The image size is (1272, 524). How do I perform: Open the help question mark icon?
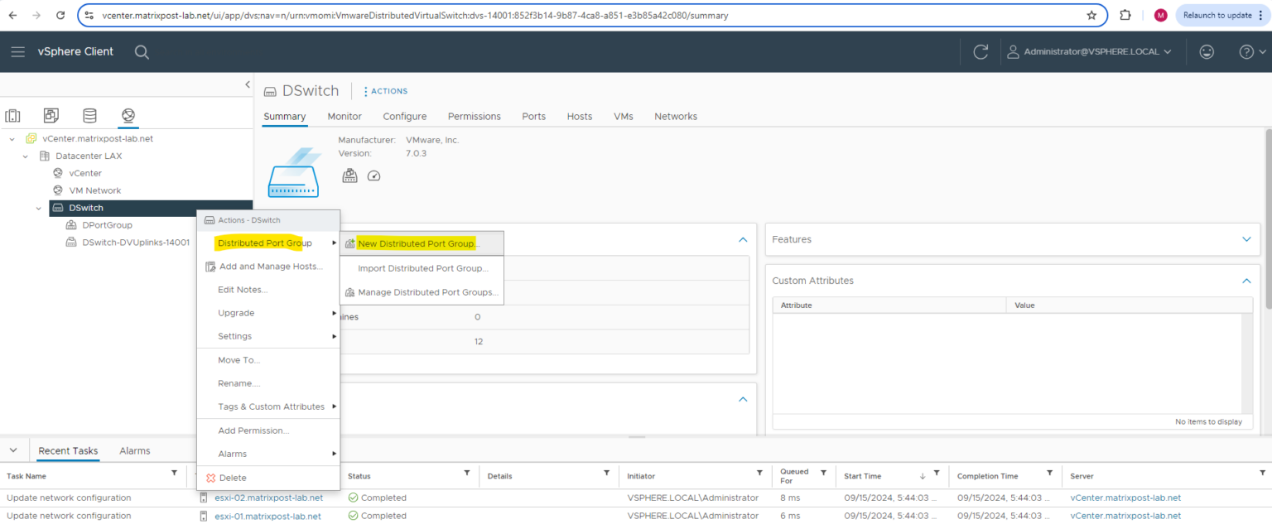[x=1245, y=51]
